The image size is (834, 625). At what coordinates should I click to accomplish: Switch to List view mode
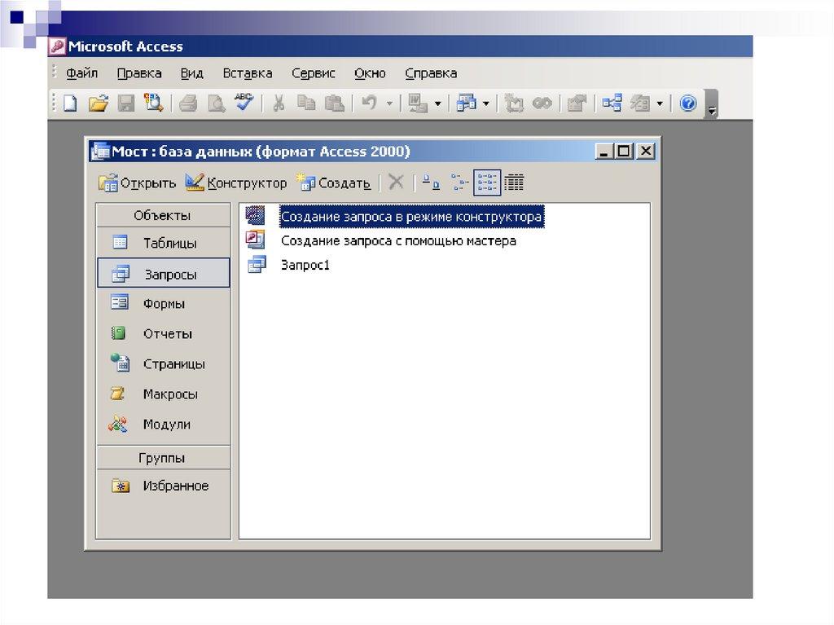tap(487, 183)
